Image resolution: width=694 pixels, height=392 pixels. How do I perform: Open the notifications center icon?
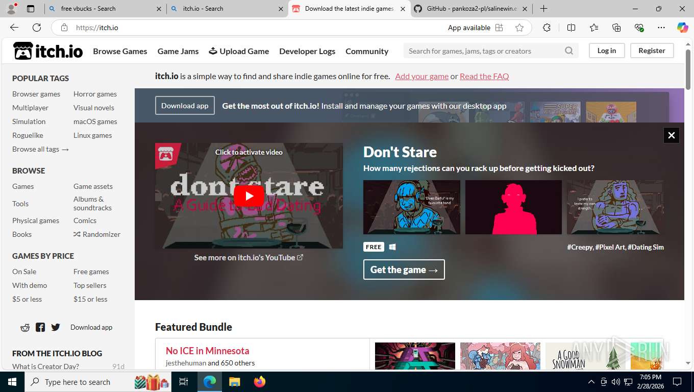[677, 382]
